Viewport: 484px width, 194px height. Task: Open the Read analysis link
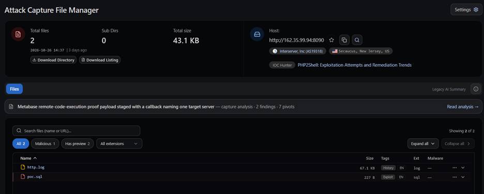point(462,107)
